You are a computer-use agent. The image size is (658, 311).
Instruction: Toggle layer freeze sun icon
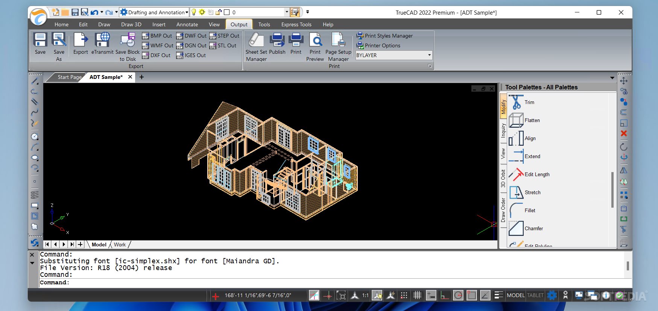[202, 12]
